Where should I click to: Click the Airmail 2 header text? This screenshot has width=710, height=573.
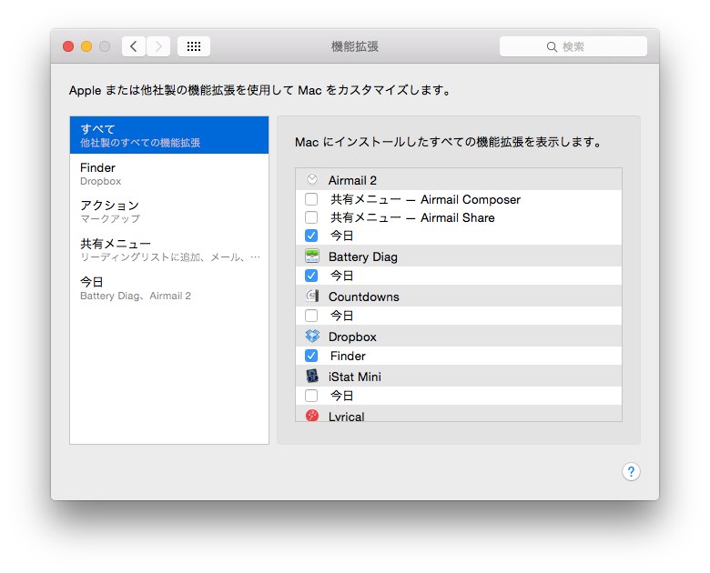[x=352, y=180]
